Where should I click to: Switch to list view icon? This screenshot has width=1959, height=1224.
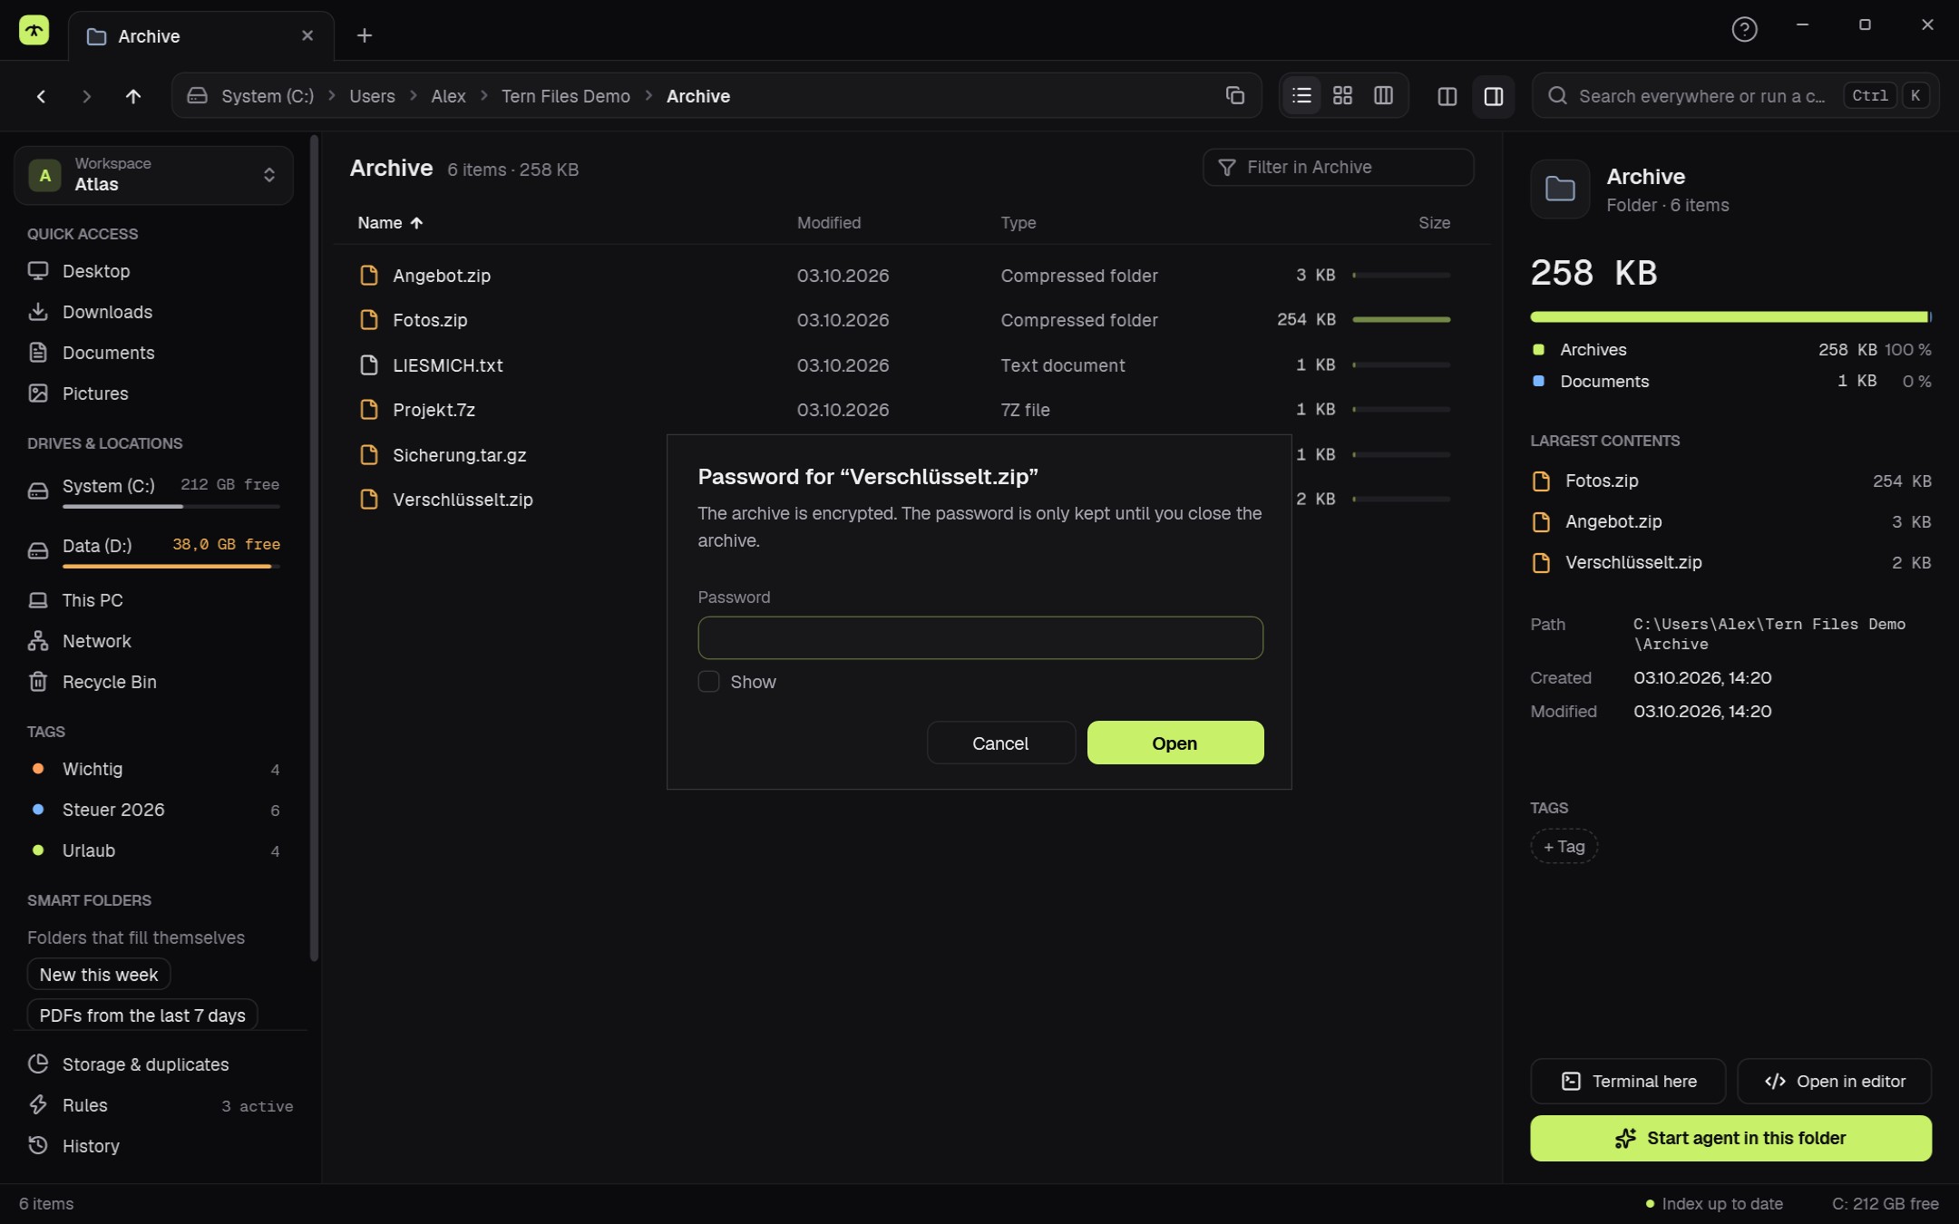click(x=1301, y=95)
